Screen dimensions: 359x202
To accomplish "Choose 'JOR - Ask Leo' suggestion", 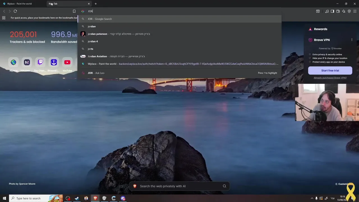I will coord(179,73).
